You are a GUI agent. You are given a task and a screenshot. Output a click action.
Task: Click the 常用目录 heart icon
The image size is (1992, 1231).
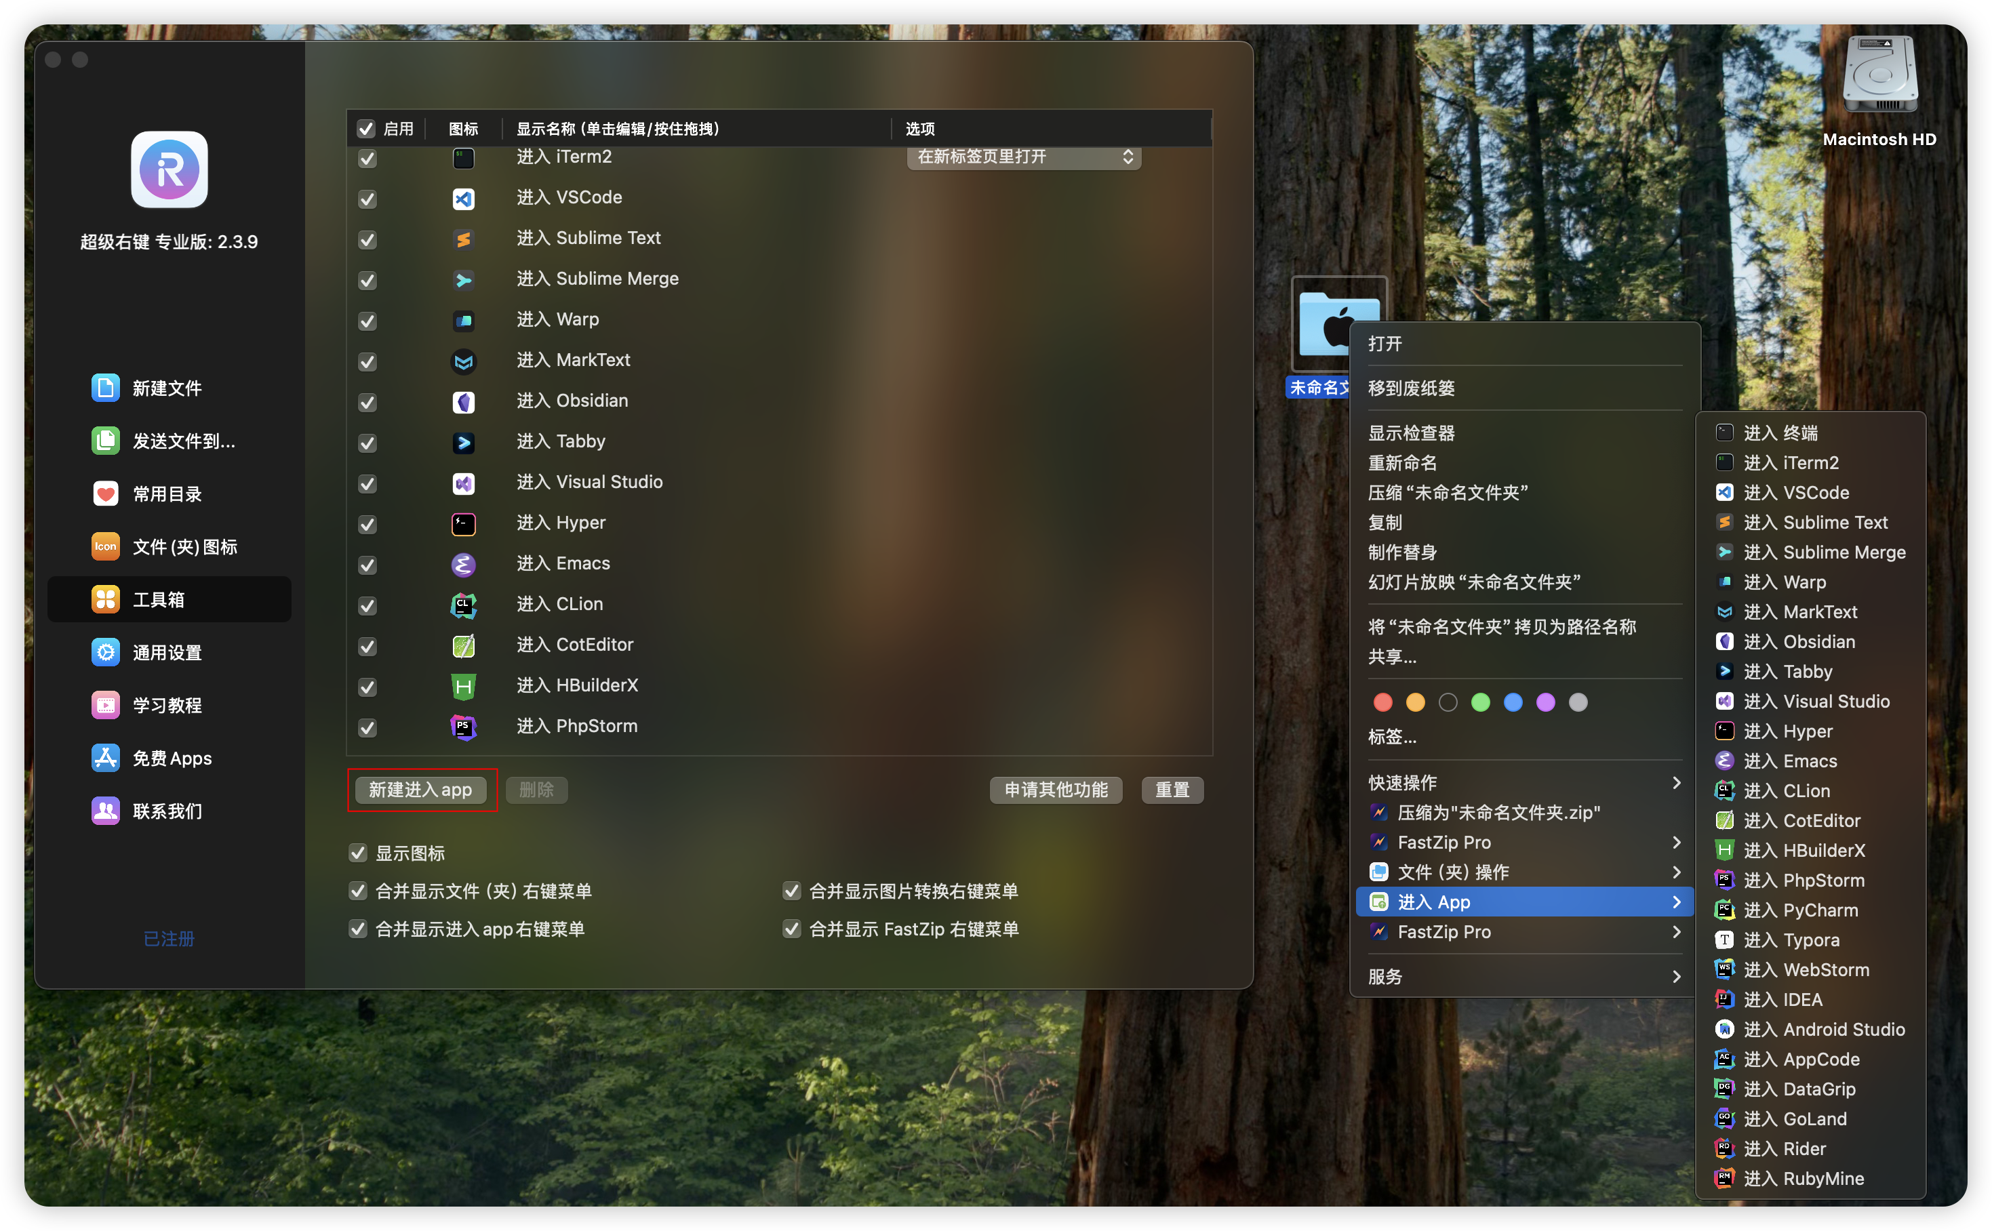coord(105,494)
